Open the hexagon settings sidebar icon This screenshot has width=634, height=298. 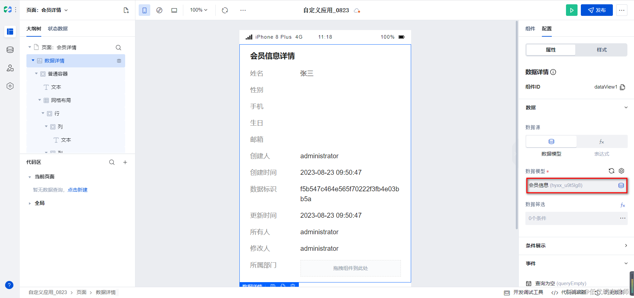(10, 86)
